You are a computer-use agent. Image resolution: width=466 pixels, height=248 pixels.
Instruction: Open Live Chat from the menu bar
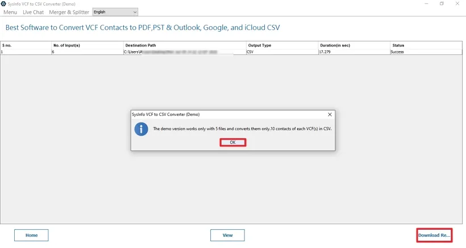click(x=33, y=12)
